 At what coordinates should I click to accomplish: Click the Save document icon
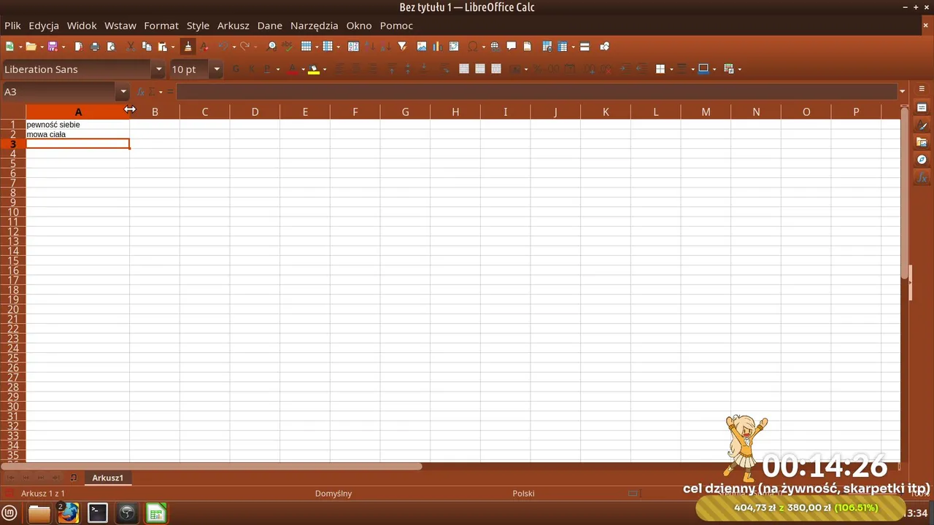click(x=53, y=47)
